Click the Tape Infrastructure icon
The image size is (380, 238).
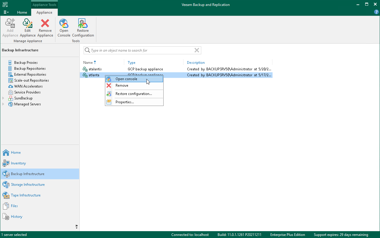[x=6, y=195]
